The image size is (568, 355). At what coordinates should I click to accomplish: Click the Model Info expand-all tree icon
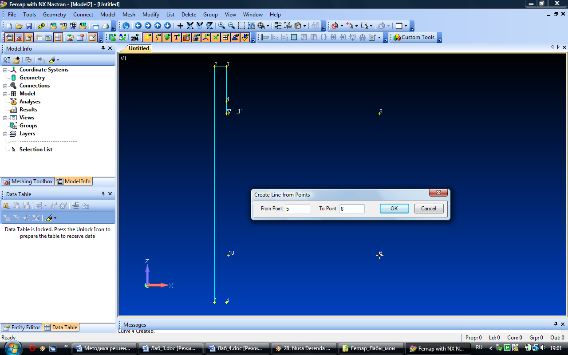click(x=7, y=60)
